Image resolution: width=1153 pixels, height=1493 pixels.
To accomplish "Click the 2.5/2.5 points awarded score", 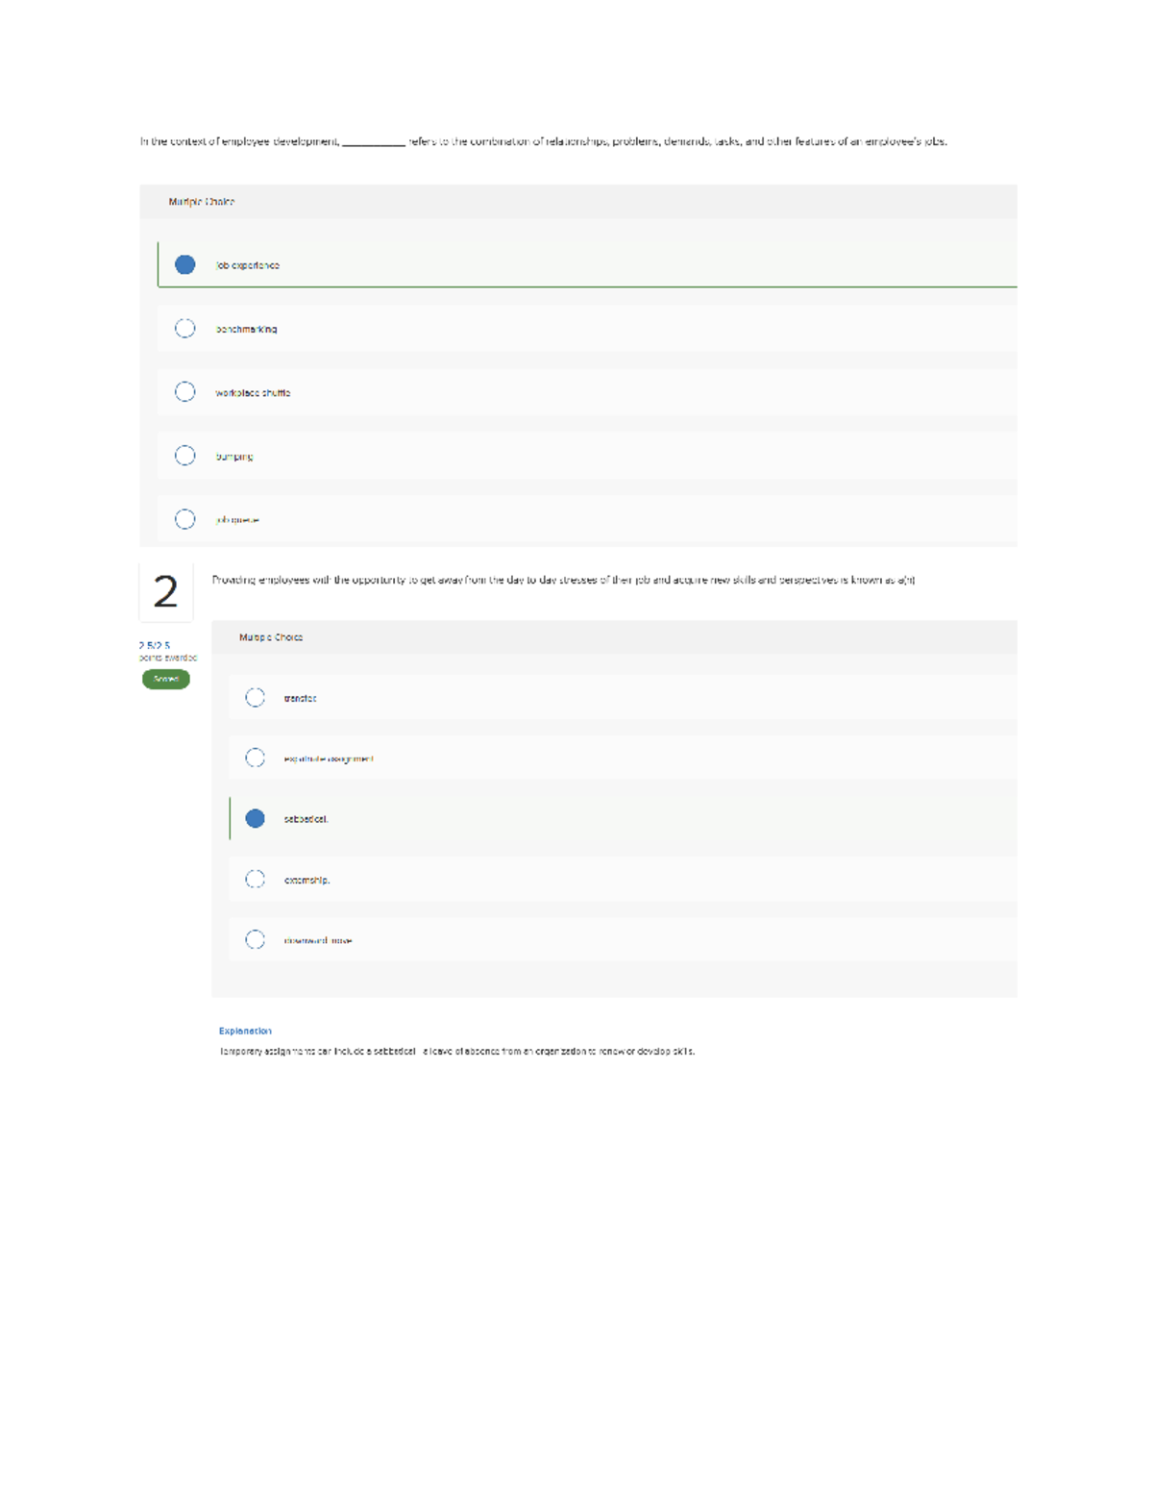I will 155,645.
